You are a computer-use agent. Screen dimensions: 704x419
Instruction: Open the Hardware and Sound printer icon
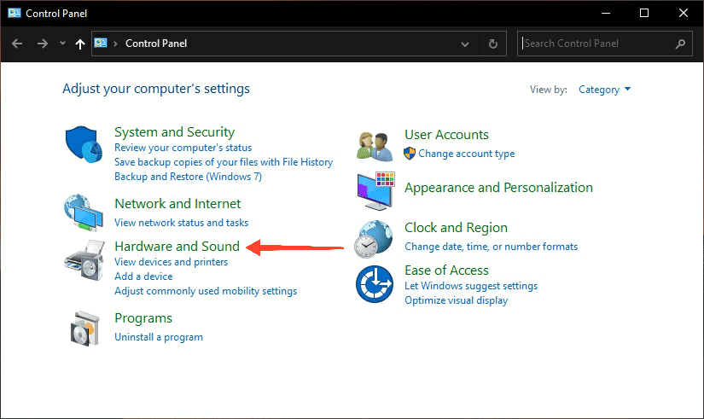[x=84, y=260]
